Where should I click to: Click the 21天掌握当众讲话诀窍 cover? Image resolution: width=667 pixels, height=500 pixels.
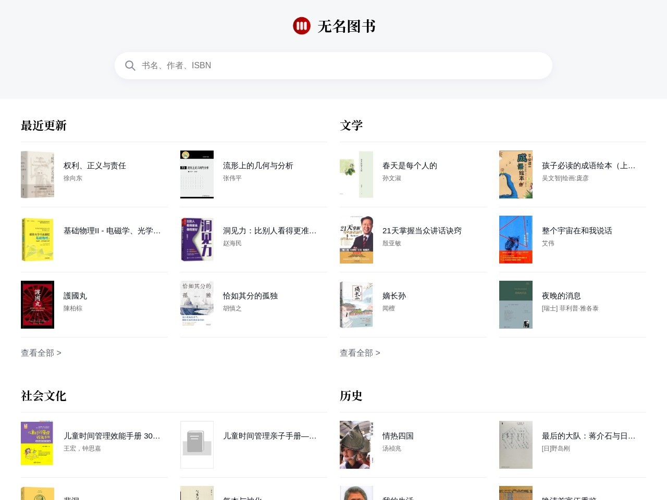tap(356, 240)
